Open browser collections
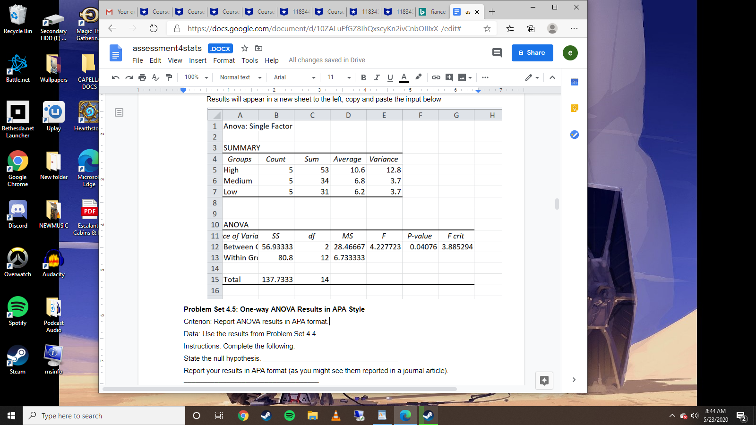Screen dimensions: 756x425 point(531,28)
